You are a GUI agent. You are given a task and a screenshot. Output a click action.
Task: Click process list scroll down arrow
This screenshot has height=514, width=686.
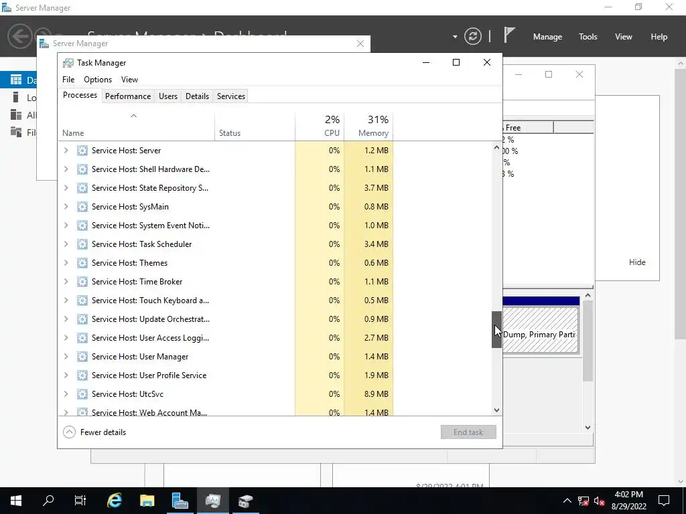(x=496, y=410)
